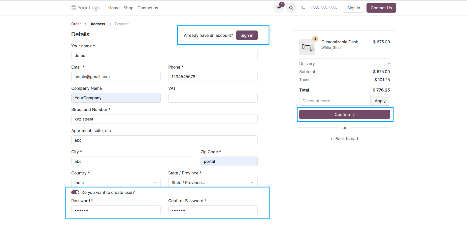Click the Apartment, suite field
This screenshot has width=467, height=241.
click(164, 140)
